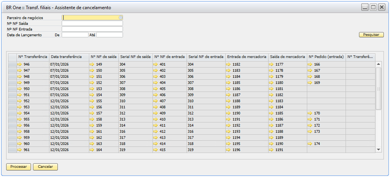Viewport: 390px width, 177px height.
Task: Click link arrow for transfer 946
Action: tap(20, 64)
